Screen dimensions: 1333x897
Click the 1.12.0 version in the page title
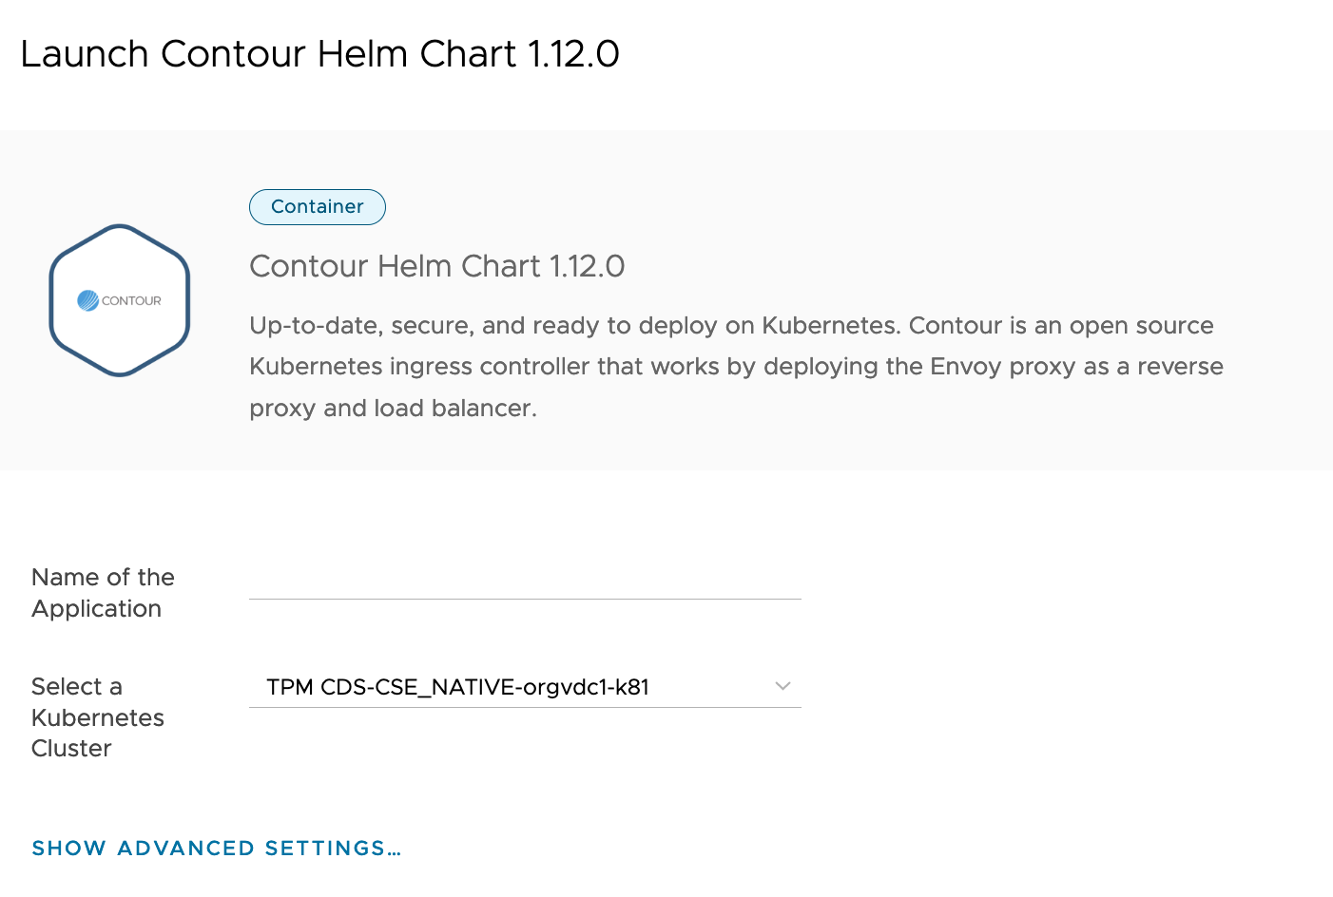pos(573,54)
